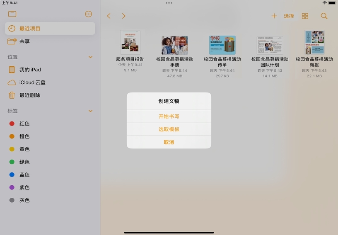The image size is (338, 235).
Task: Open the 服务项目报告 document thumbnail
Action: click(x=130, y=42)
